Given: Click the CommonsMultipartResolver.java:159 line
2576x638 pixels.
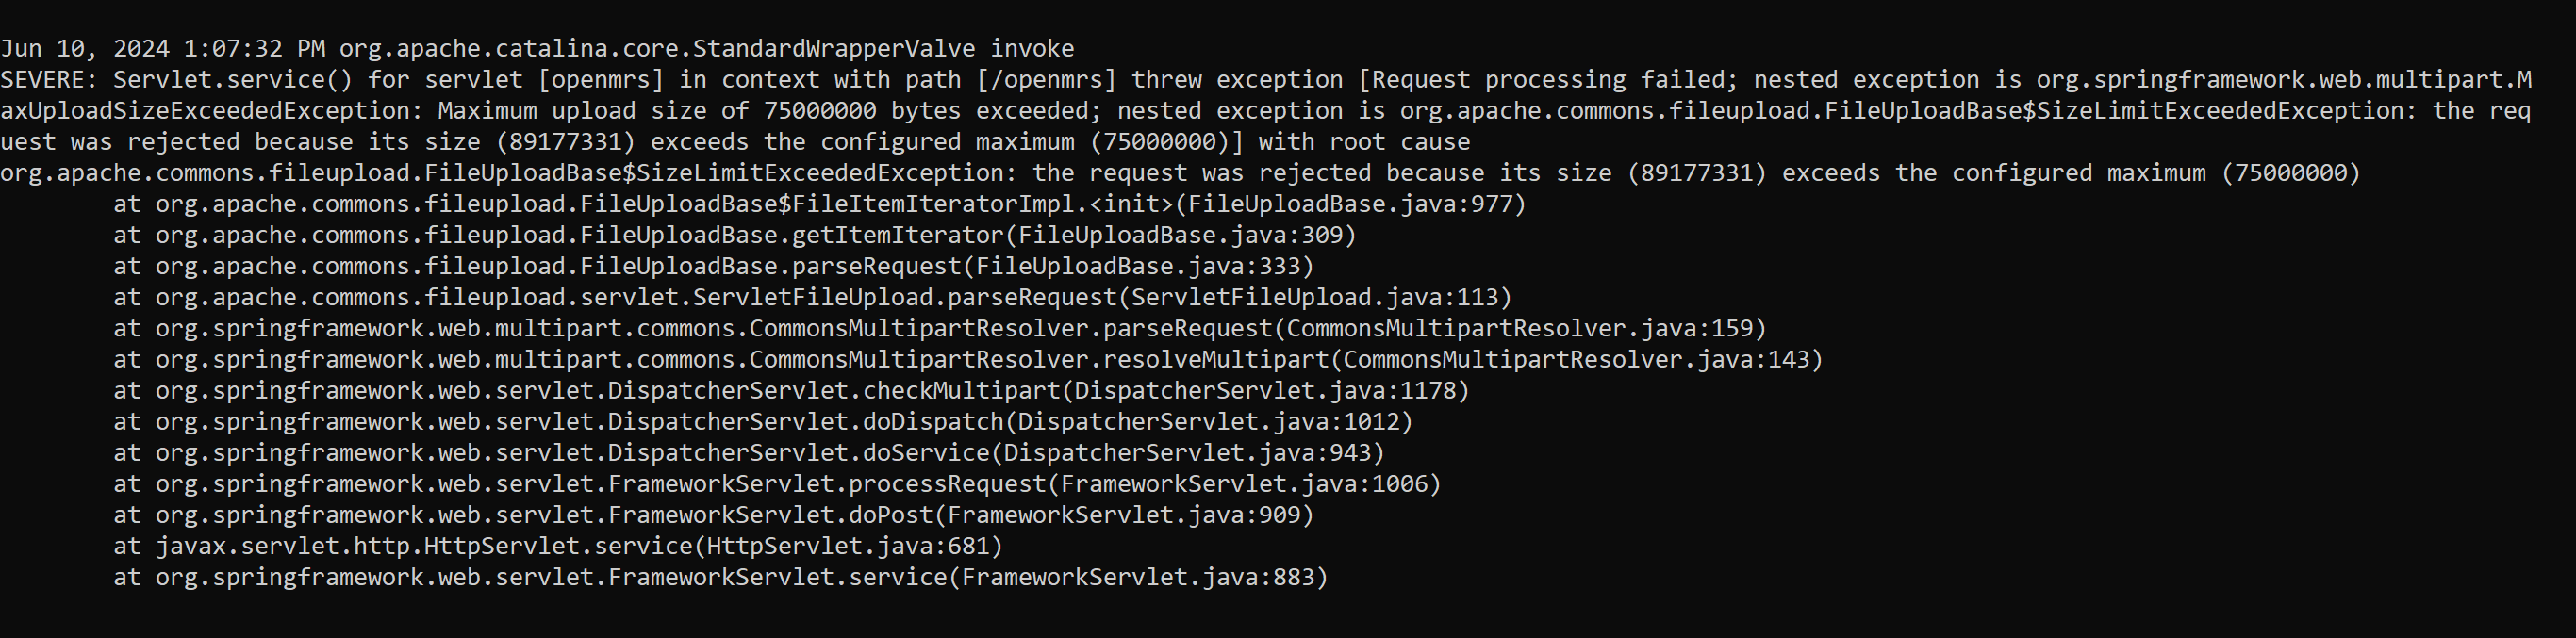Looking at the screenshot, I should tap(940, 328).
